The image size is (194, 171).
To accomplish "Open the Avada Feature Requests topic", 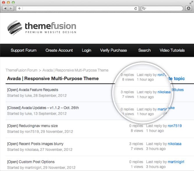I will point(33,90).
